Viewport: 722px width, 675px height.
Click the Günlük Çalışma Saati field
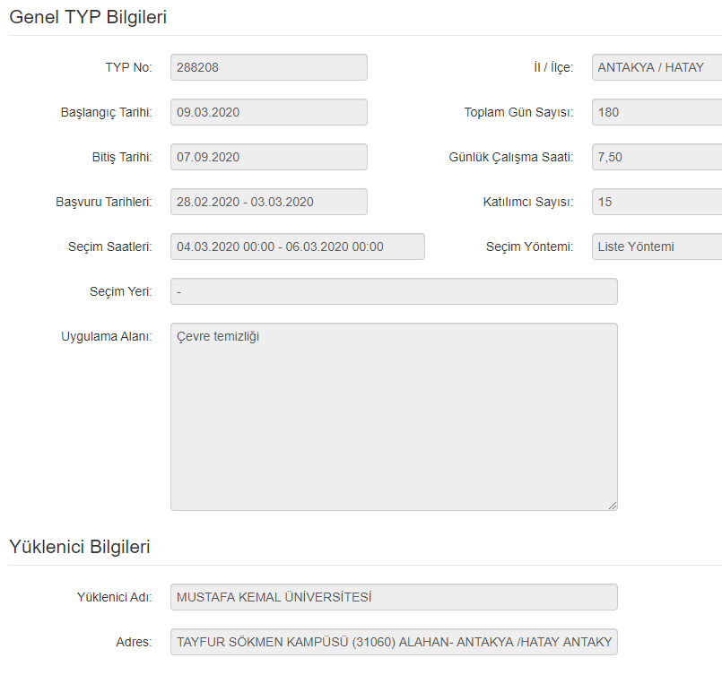click(x=657, y=157)
